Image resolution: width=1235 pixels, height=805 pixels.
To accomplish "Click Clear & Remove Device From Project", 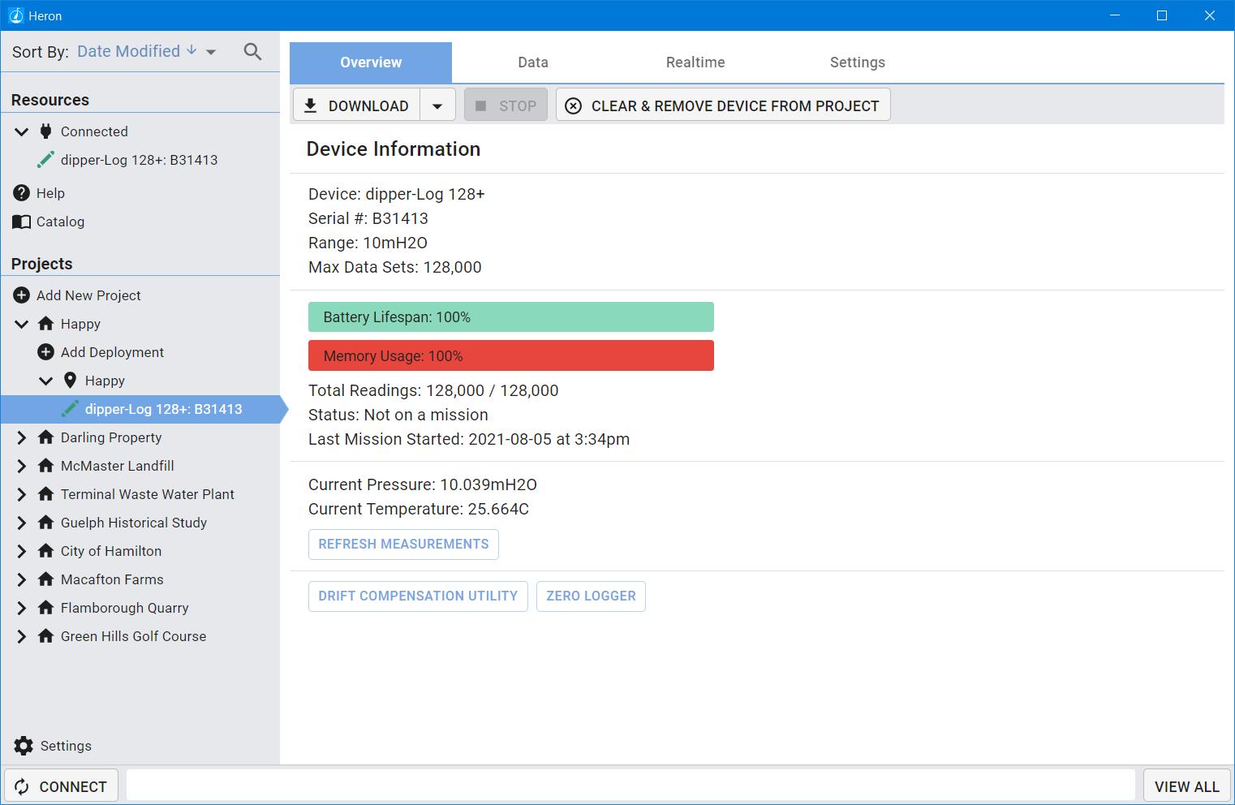I will (723, 105).
